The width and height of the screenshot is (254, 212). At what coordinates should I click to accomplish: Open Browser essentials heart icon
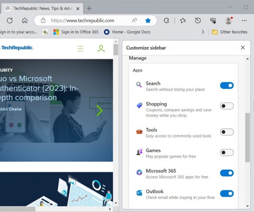coord(213,21)
